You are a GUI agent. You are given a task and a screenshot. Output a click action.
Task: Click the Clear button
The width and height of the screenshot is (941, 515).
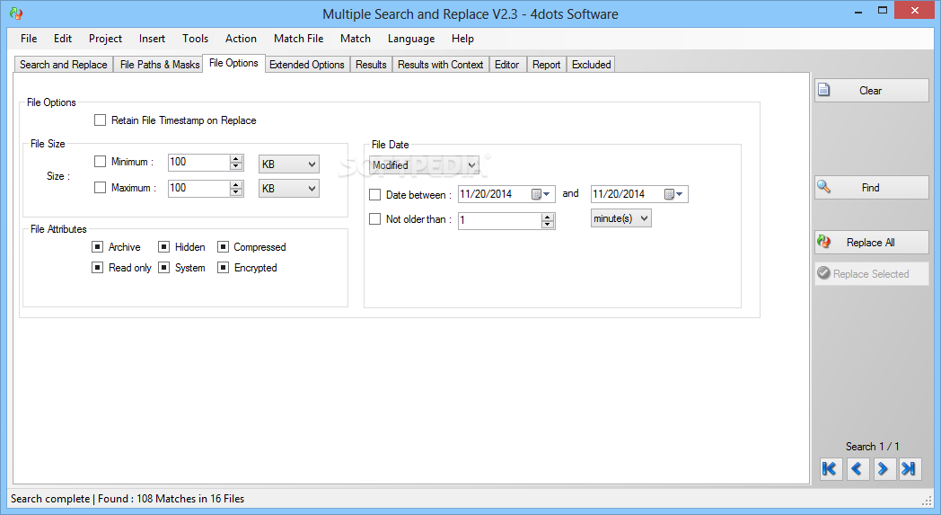tap(871, 90)
